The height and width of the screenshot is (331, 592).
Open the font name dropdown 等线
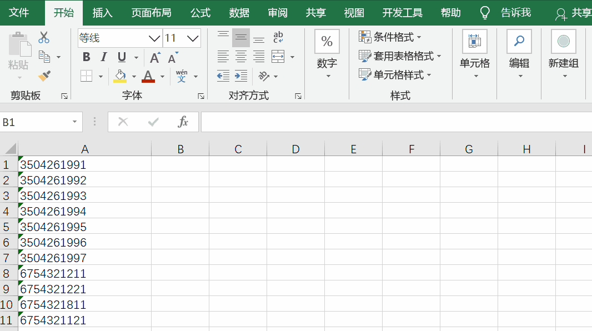click(x=154, y=38)
